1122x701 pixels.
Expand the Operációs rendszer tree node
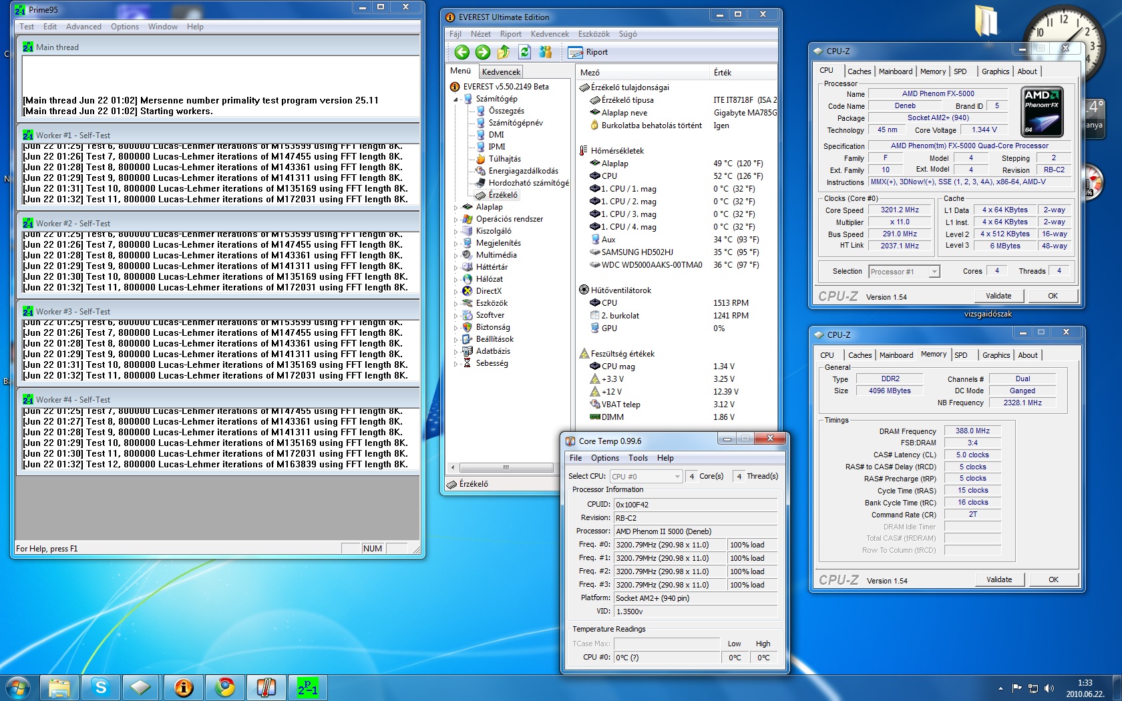456,220
